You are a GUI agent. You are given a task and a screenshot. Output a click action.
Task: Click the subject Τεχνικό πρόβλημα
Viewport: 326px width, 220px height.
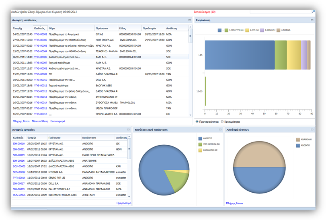coord(59,63)
